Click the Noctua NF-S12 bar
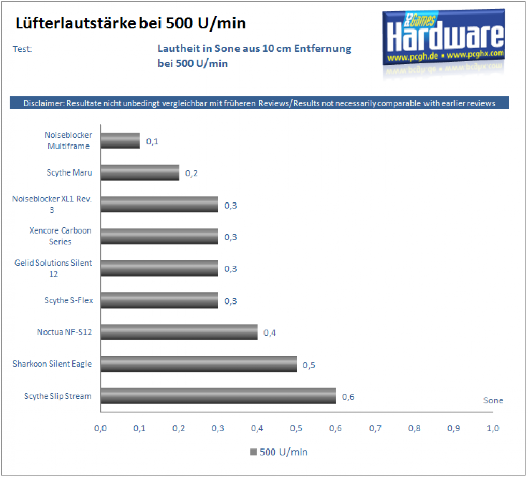 point(180,332)
